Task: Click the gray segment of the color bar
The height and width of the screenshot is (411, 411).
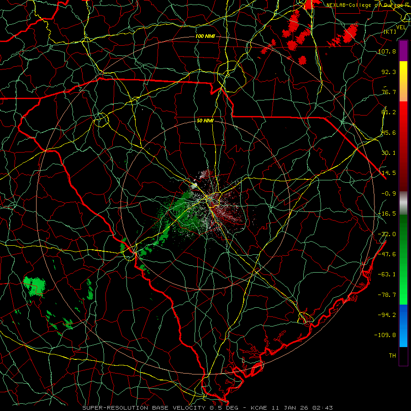Action: [403, 203]
